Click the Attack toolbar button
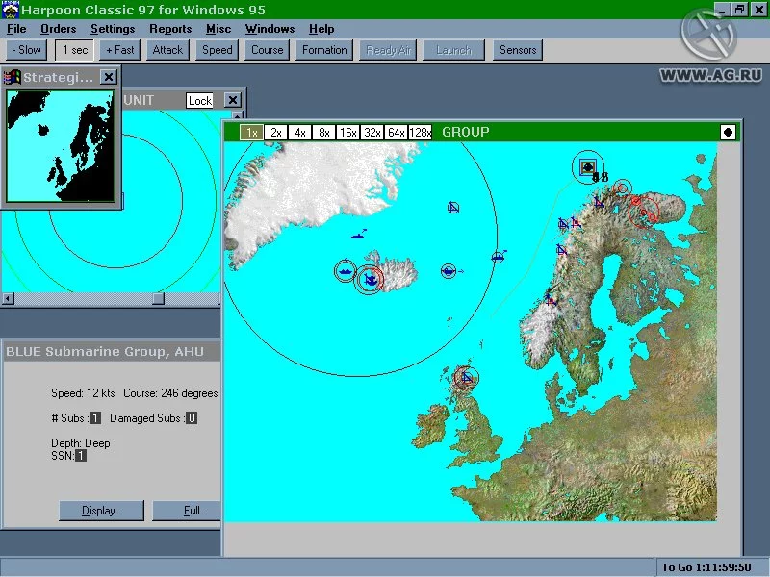The height and width of the screenshot is (577, 770). pyautogui.click(x=167, y=50)
